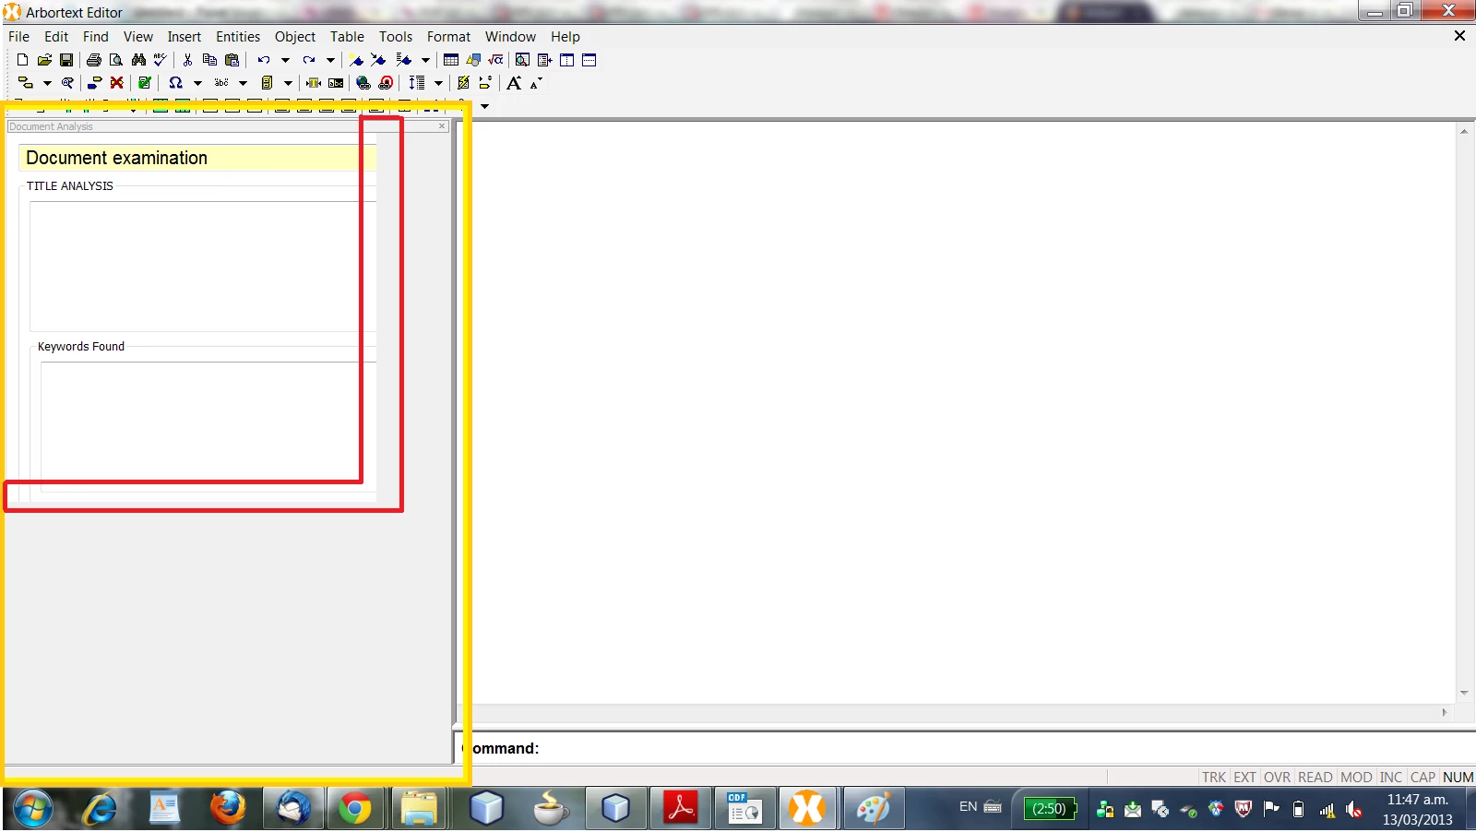This screenshot has width=1476, height=832.
Task: Run the ABC spell check
Action: point(161,60)
